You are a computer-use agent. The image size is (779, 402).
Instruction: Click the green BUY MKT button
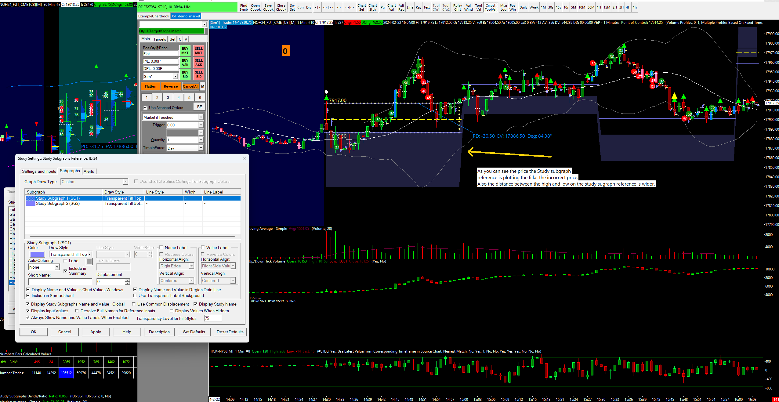pos(185,51)
